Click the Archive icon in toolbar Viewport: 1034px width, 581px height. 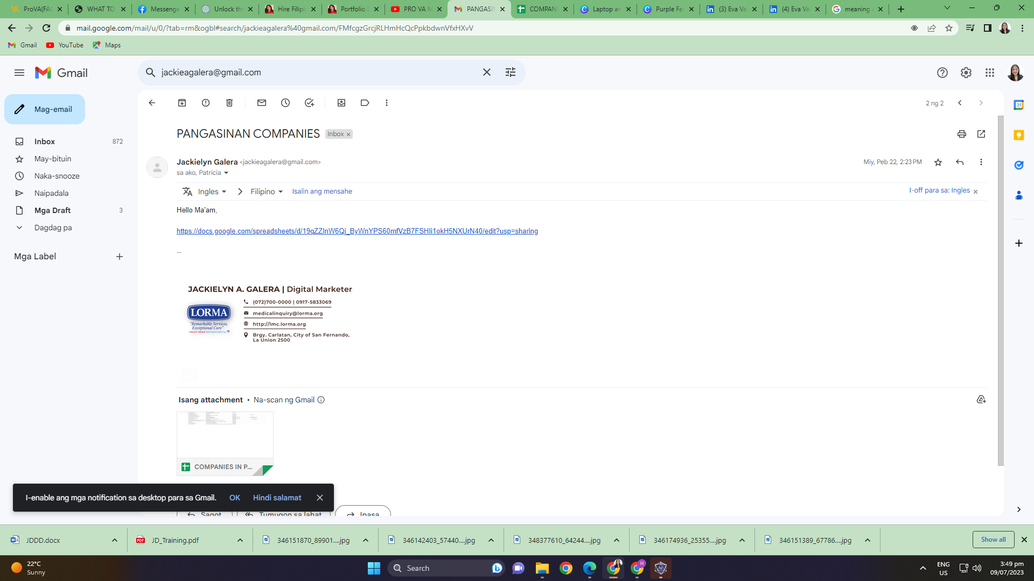[182, 103]
